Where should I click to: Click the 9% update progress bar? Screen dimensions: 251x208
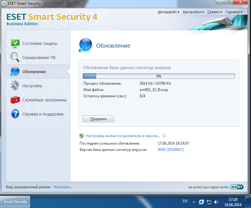(x=159, y=76)
